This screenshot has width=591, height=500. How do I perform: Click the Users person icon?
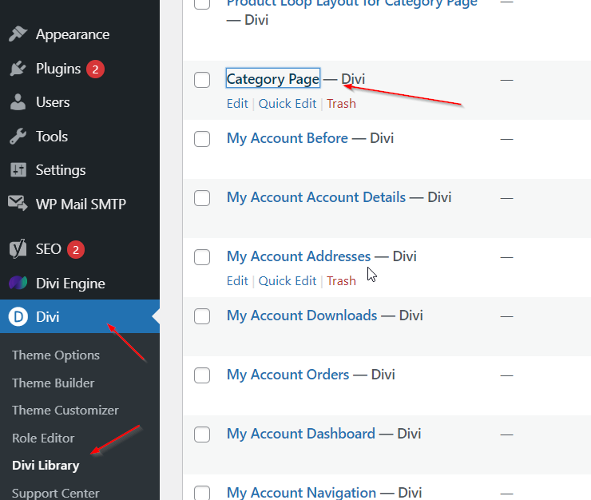[18, 102]
